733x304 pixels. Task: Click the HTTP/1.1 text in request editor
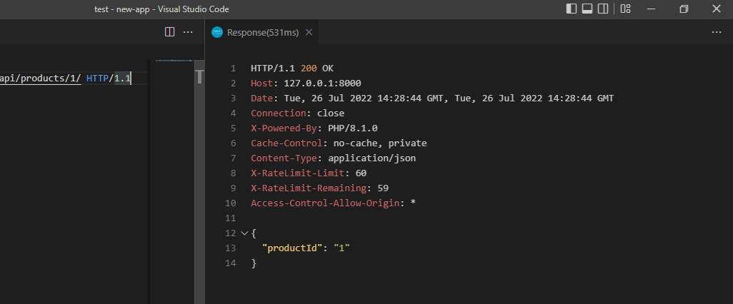coord(109,78)
